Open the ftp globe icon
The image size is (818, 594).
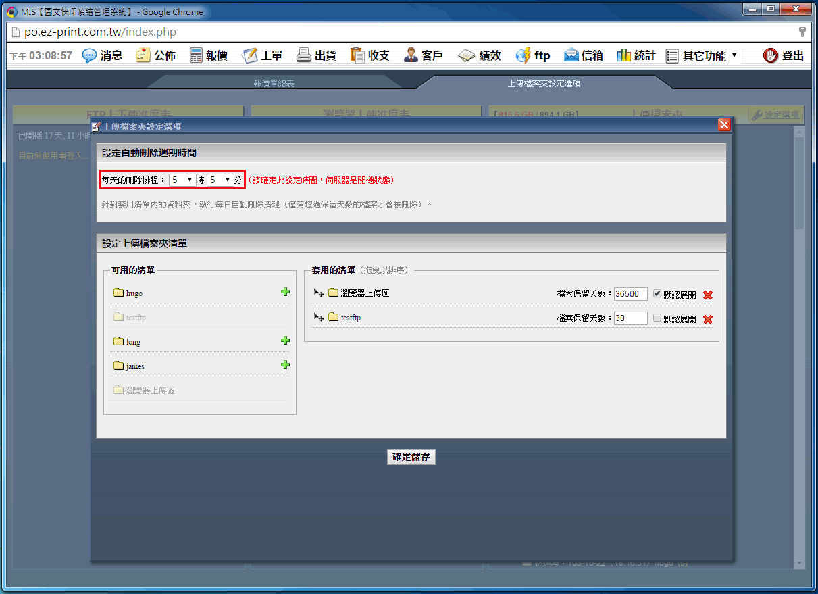pos(523,55)
